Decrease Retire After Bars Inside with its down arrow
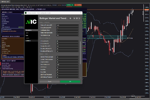This screenshot has height=100, width=150. (x=78, y=33)
